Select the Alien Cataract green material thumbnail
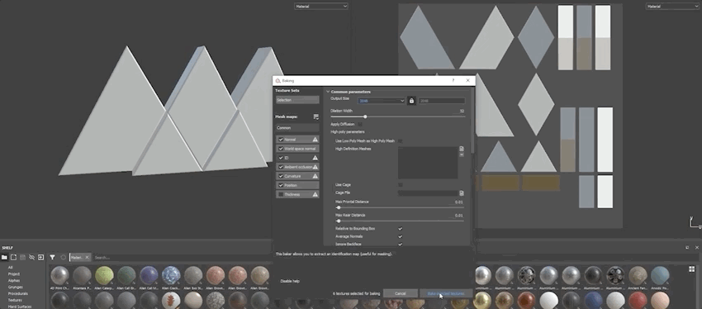702x309 pixels. [x=104, y=275]
